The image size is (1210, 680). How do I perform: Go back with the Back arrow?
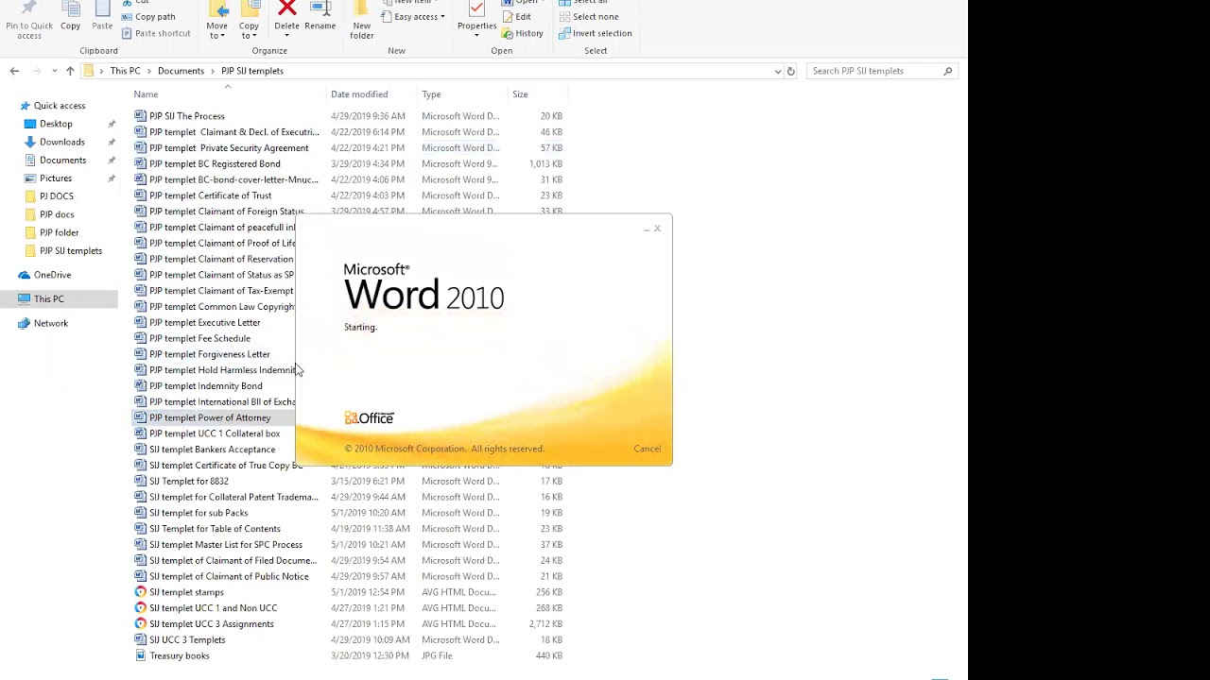click(x=14, y=71)
